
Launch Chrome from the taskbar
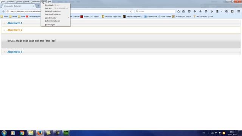tap(22, 133)
